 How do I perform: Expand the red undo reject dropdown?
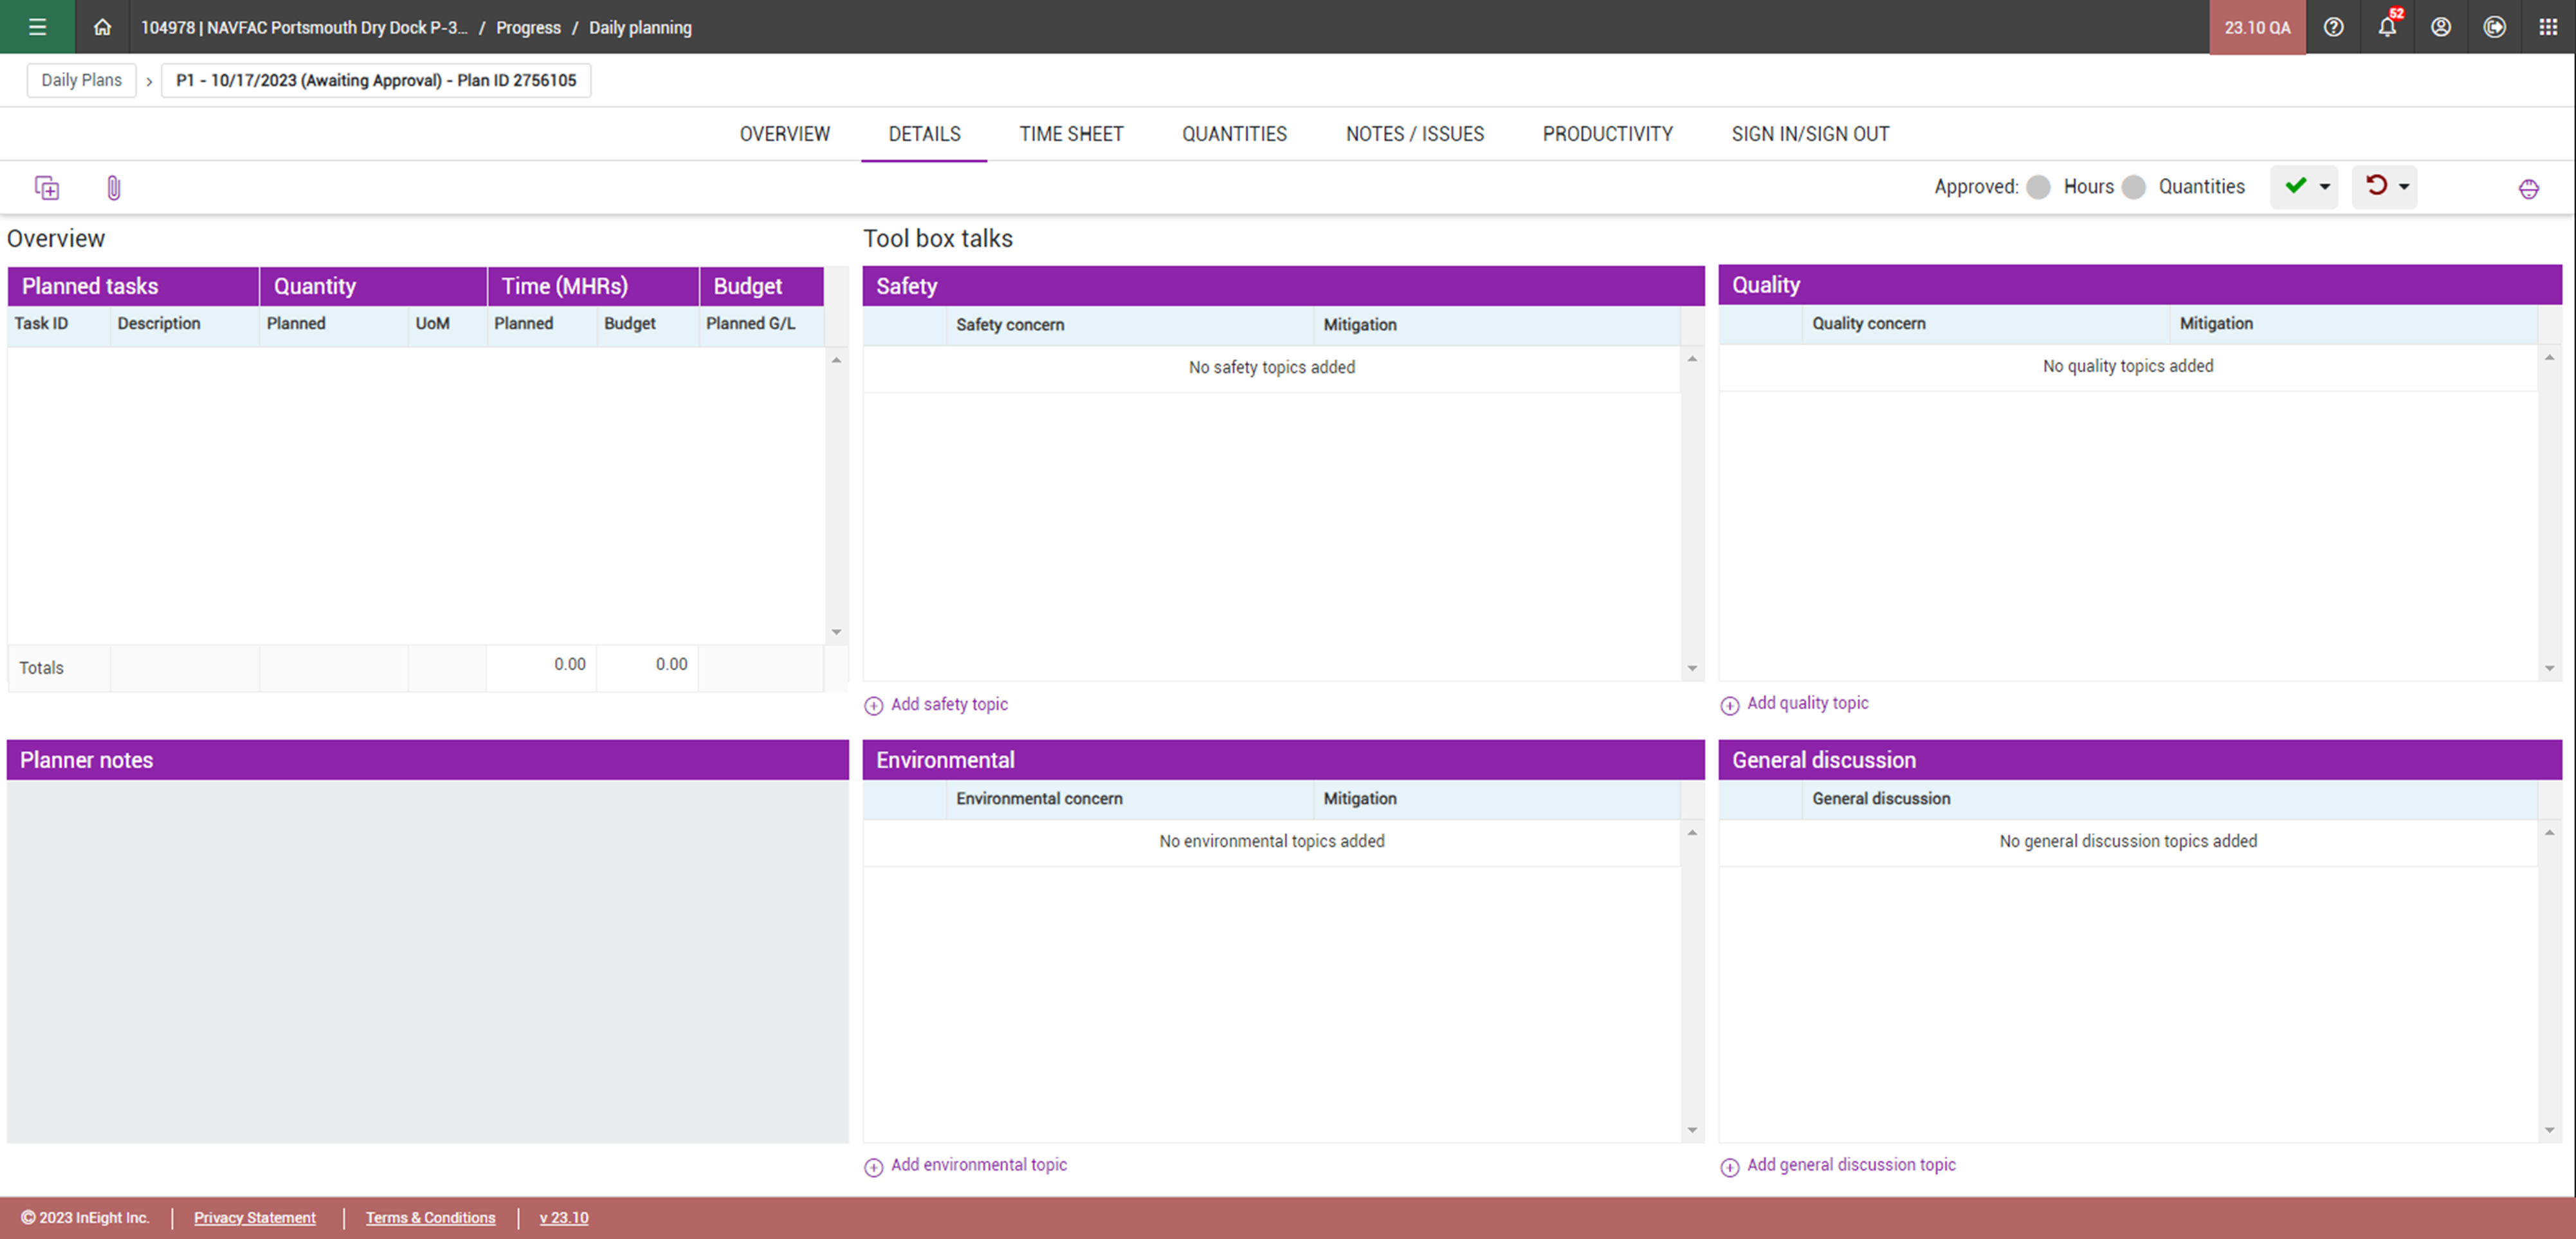(2404, 187)
